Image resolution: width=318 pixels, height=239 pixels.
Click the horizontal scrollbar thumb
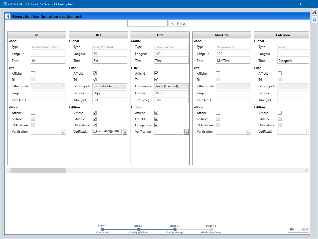[x=38, y=170]
